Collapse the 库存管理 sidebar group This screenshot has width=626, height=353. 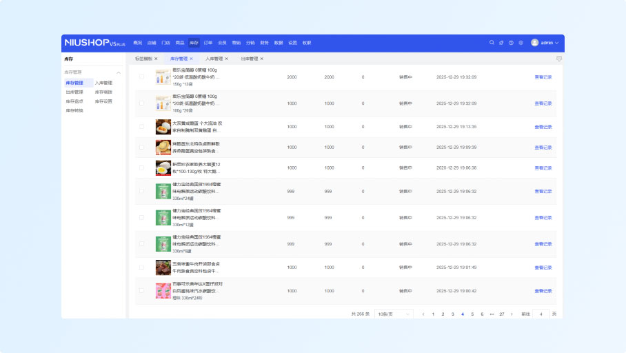[x=118, y=72]
